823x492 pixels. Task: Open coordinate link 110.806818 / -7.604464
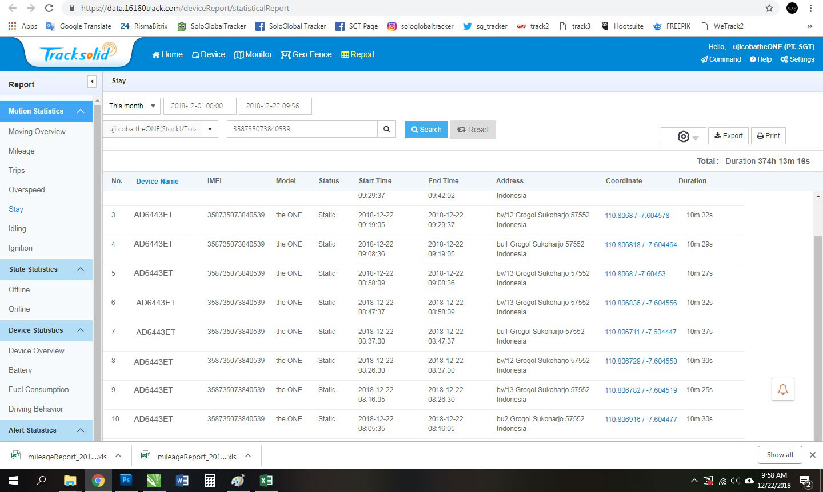click(x=641, y=245)
